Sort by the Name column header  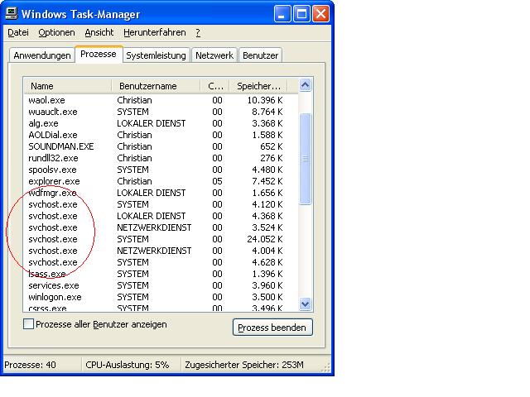pos(67,86)
